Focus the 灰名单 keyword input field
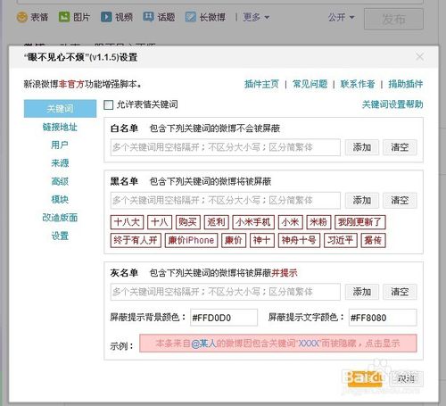The image size is (446, 406). 226,292
